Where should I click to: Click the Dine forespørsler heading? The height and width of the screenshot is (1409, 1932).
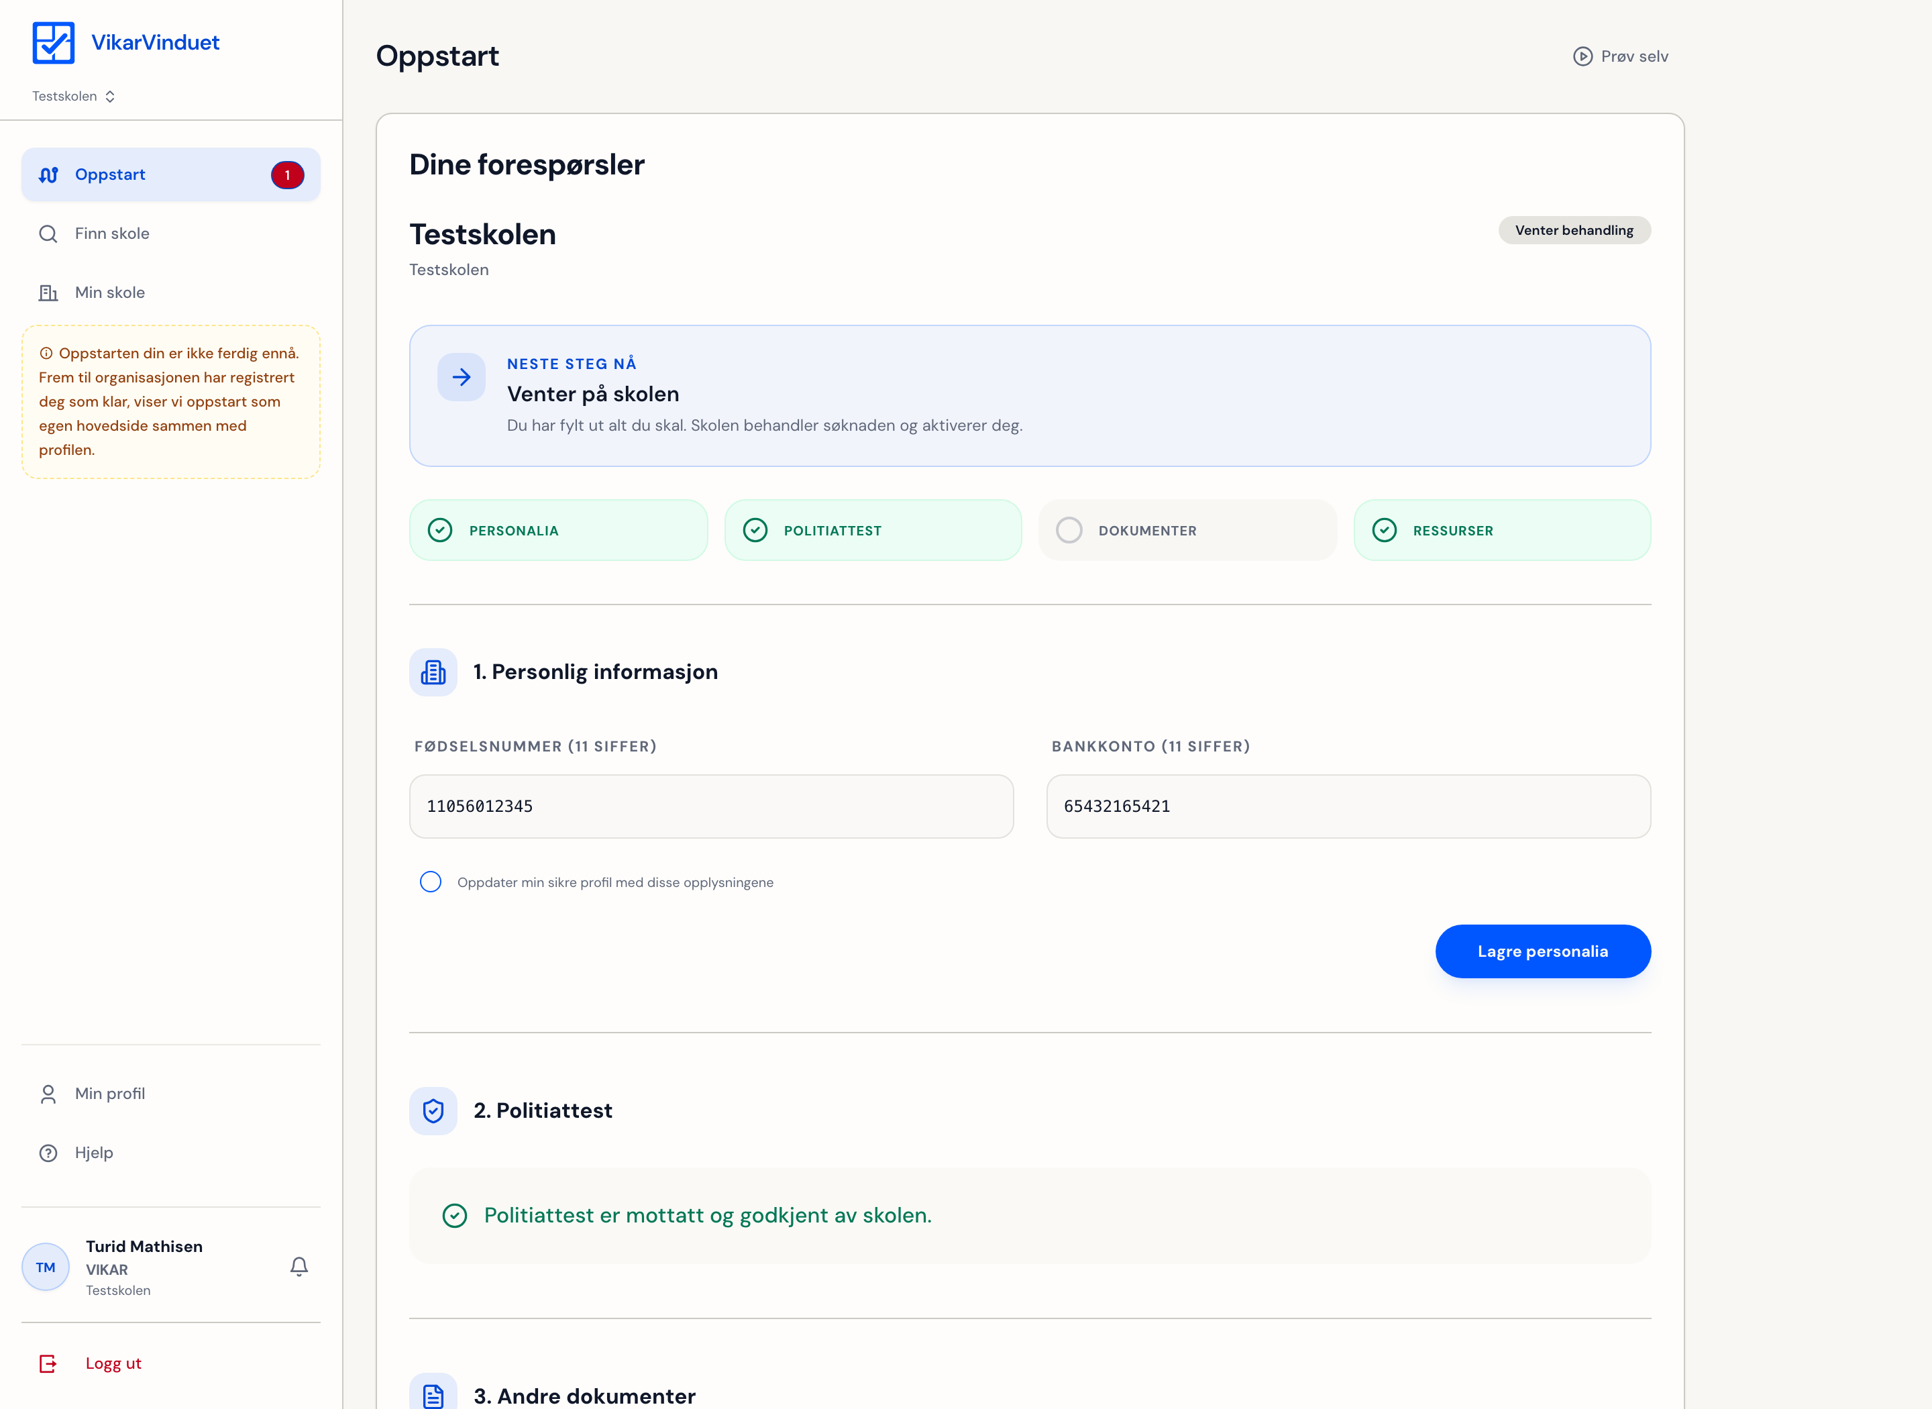point(527,164)
